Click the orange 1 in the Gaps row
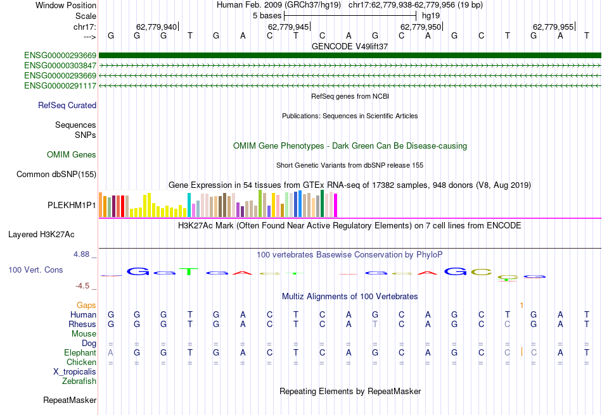This screenshot has height=415, width=602. [x=522, y=306]
